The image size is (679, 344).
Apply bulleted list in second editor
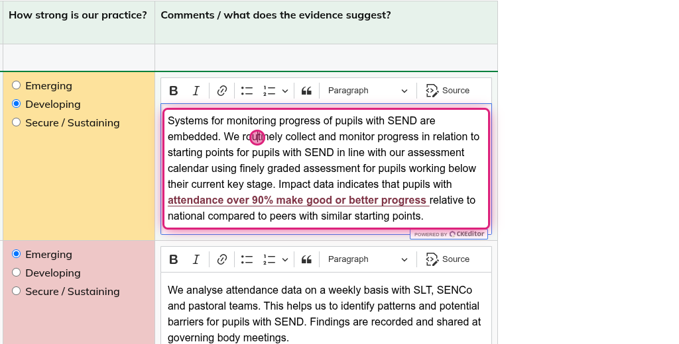[x=247, y=259]
